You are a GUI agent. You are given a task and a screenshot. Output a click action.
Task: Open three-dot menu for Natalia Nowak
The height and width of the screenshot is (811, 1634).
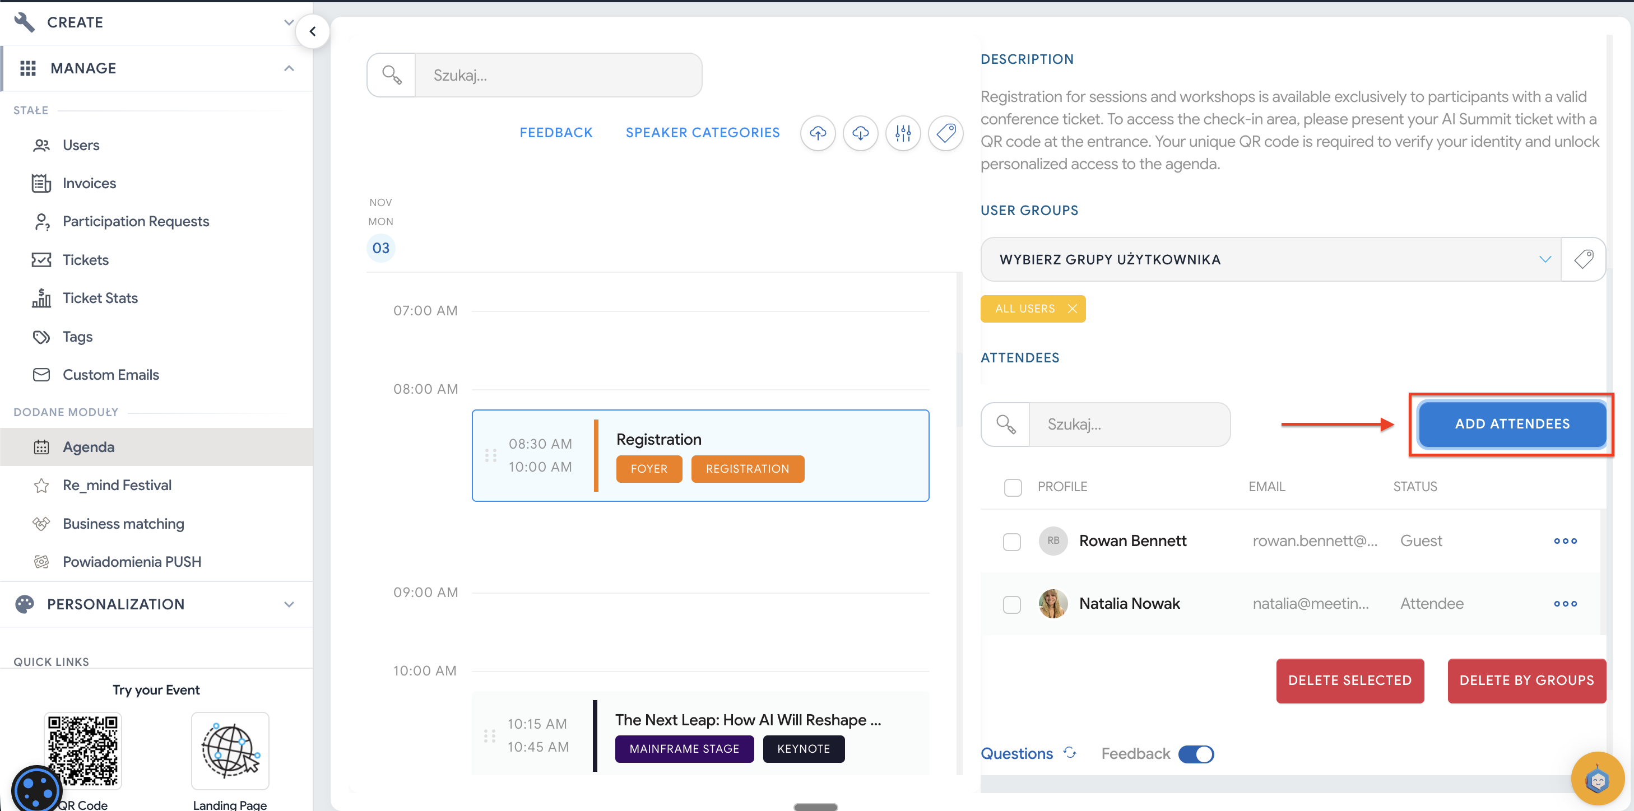pos(1565,604)
